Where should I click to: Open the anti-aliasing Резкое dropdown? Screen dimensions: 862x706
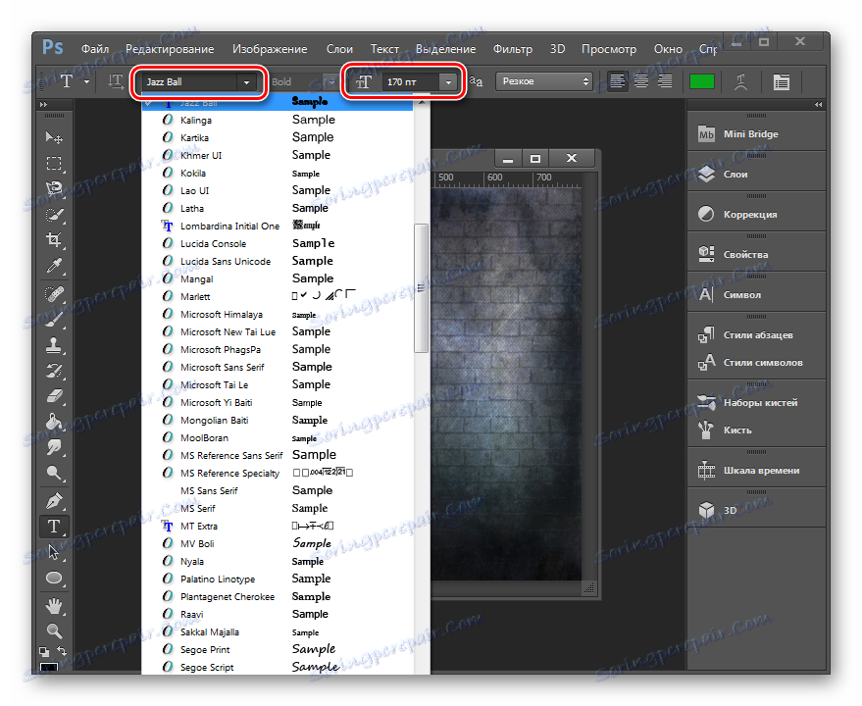point(544,82)
